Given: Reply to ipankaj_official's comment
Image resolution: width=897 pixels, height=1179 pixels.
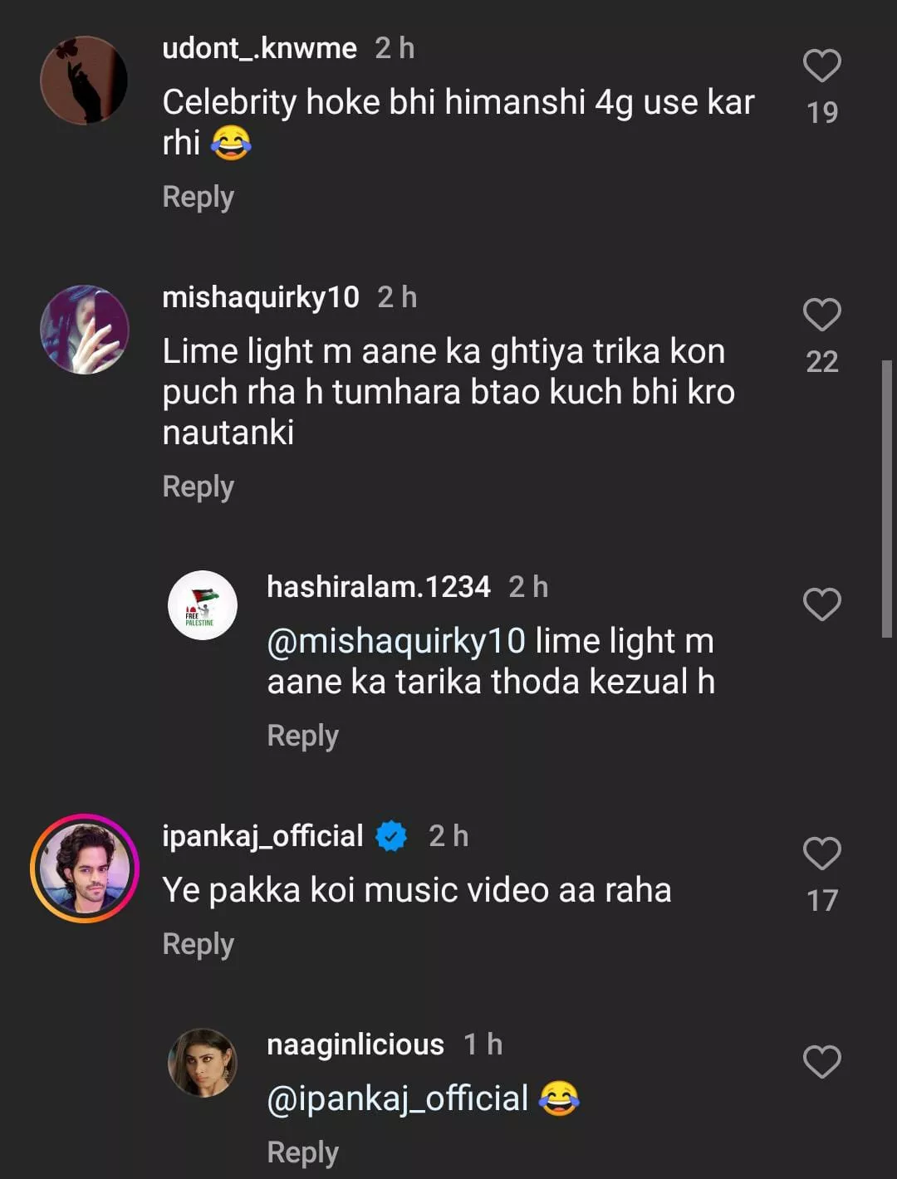Looking at the screenshot, I should point(198,944).
